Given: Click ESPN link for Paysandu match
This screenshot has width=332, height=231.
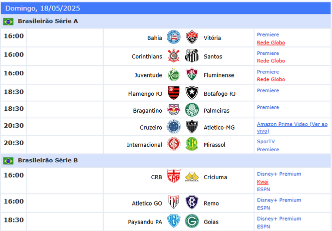Looking at the screenshot, I should pyautogui.click(x=263, y=227).
